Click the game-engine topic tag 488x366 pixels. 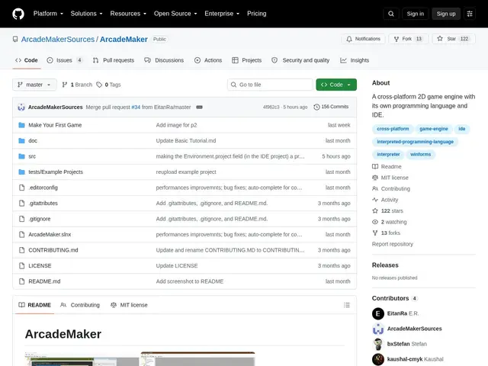(x=434, y=129)
